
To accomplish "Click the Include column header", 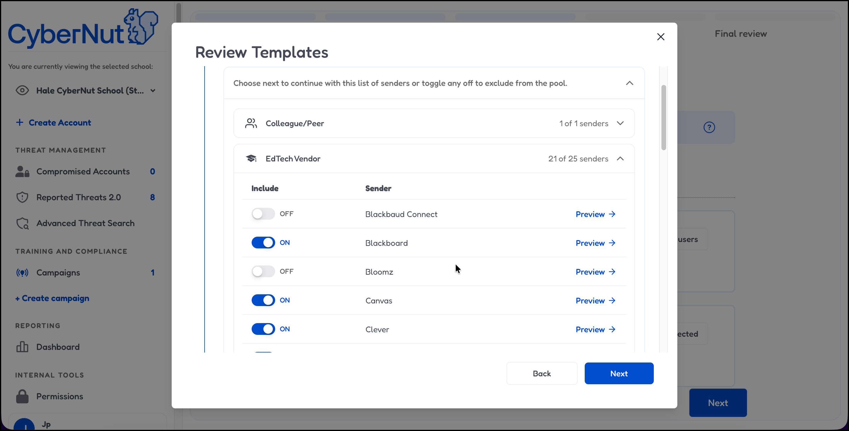I will (x=265, y=188).
